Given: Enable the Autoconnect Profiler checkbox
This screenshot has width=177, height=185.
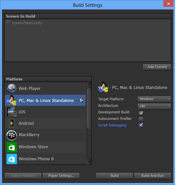Looking at the screenshot, I should [141, 119].
